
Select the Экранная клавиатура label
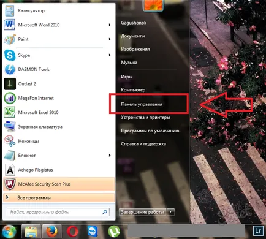point(40,127)
